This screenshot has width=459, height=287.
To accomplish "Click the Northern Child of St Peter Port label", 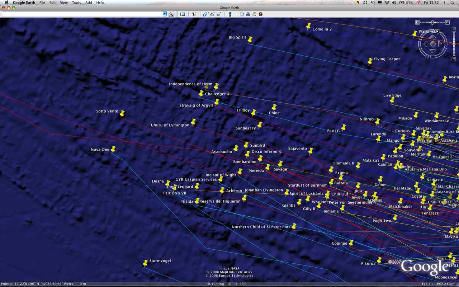I will pos(261,227).
